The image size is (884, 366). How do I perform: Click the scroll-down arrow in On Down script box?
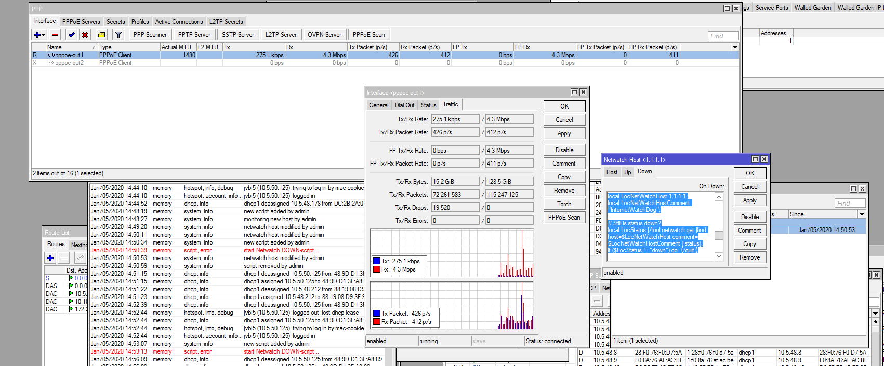coord(719,256)
